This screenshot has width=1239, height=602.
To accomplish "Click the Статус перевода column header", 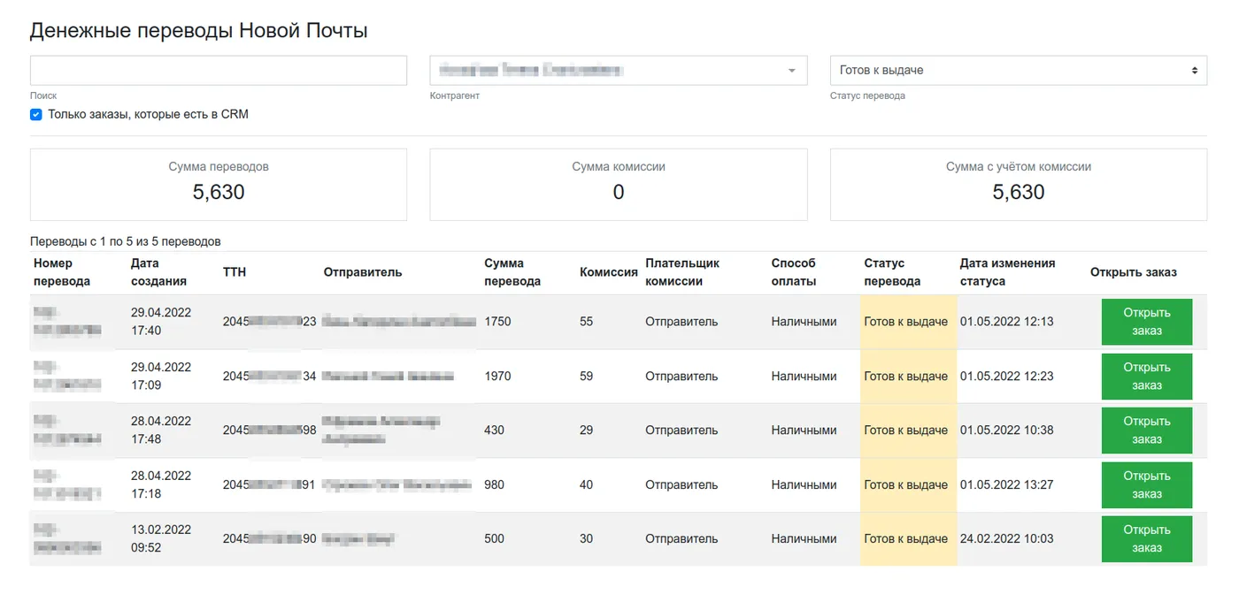I will pyautogui.click(x=892, y=272).
